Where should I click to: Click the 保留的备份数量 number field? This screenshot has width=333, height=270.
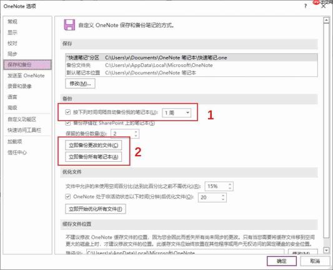coord(122,134)
